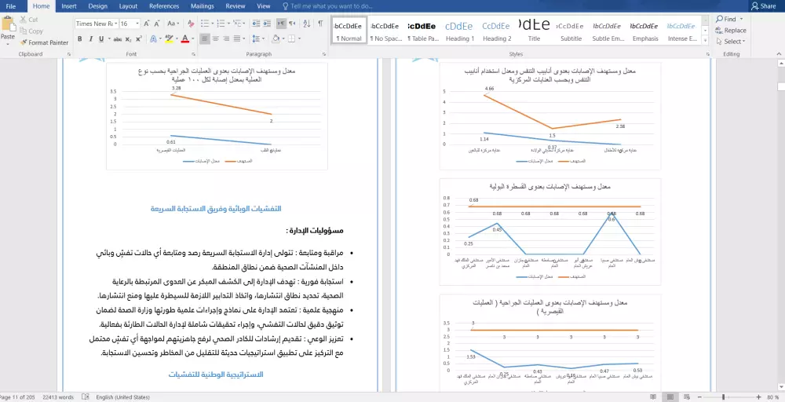Screen dimensions: 785x402
Task: Click the zoom slider handle
Action: [723, 397]
